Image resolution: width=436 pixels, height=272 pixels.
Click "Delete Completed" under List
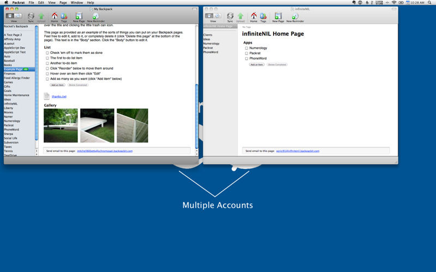click(78, 85)
